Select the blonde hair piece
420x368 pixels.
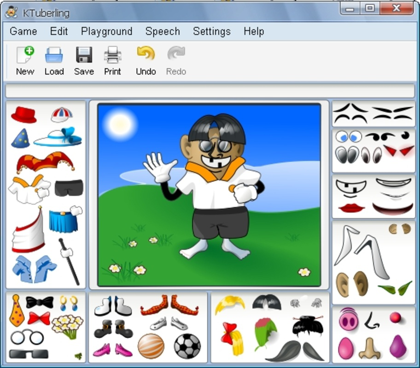tap(230, 304)
